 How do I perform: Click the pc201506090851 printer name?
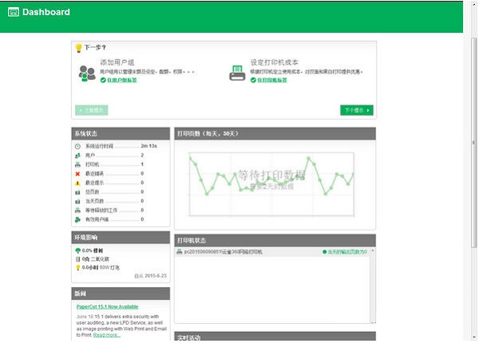(x=223, y=252)
